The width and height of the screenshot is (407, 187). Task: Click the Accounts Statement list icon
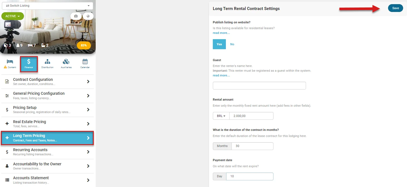(7, 180)
